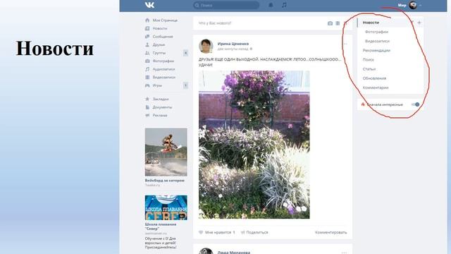This screenshot has height=254, width=451.
Task: Click Ирина Цененко avatar photo
Action: (x=206, y=46)
